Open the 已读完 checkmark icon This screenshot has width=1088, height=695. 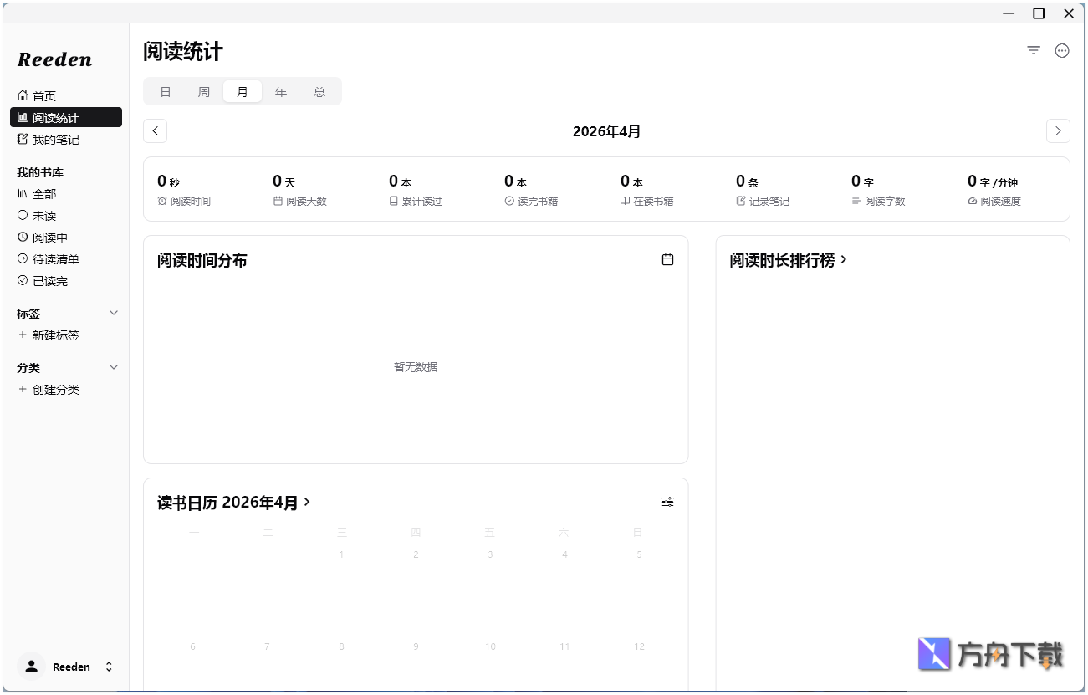23,280
